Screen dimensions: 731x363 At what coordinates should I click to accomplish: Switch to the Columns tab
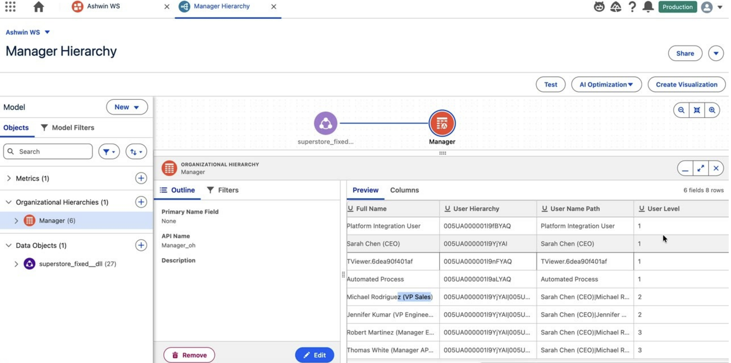point(404,190)
